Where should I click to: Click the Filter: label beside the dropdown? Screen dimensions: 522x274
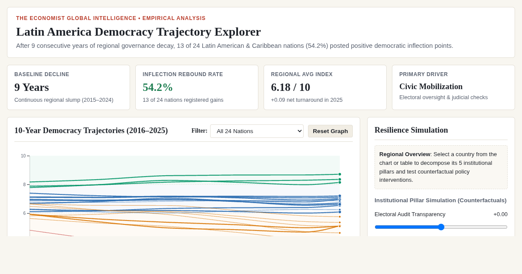click(x=199, y=131)
